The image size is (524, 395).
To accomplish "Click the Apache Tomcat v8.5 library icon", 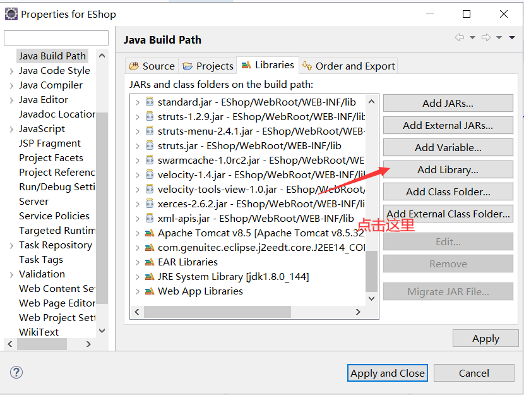I will click(x=149, y=233).
